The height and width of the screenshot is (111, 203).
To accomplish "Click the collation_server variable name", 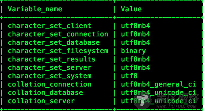I will click(x=41, y=101).
